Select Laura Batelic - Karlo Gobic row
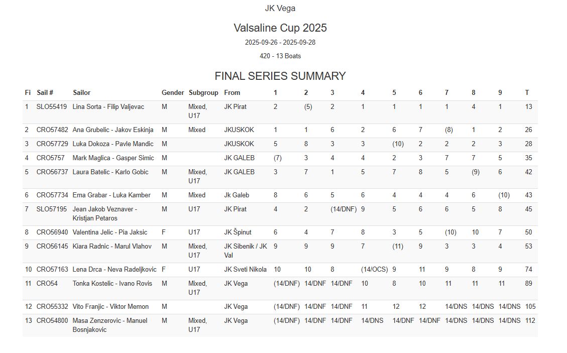Viewport: 567px width, 353px height. click(x=110, y=172)
